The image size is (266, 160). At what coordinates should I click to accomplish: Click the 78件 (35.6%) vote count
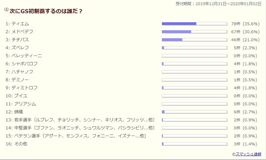(x=245, y=24)
